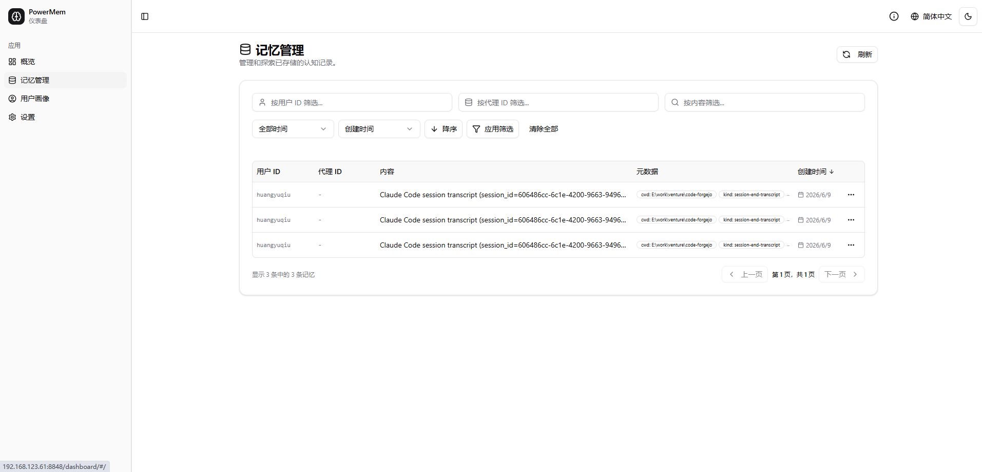Screen dimensions: 982x472
Task: Toggle the 降序 sort order button
Action: [x=444, y=129]
